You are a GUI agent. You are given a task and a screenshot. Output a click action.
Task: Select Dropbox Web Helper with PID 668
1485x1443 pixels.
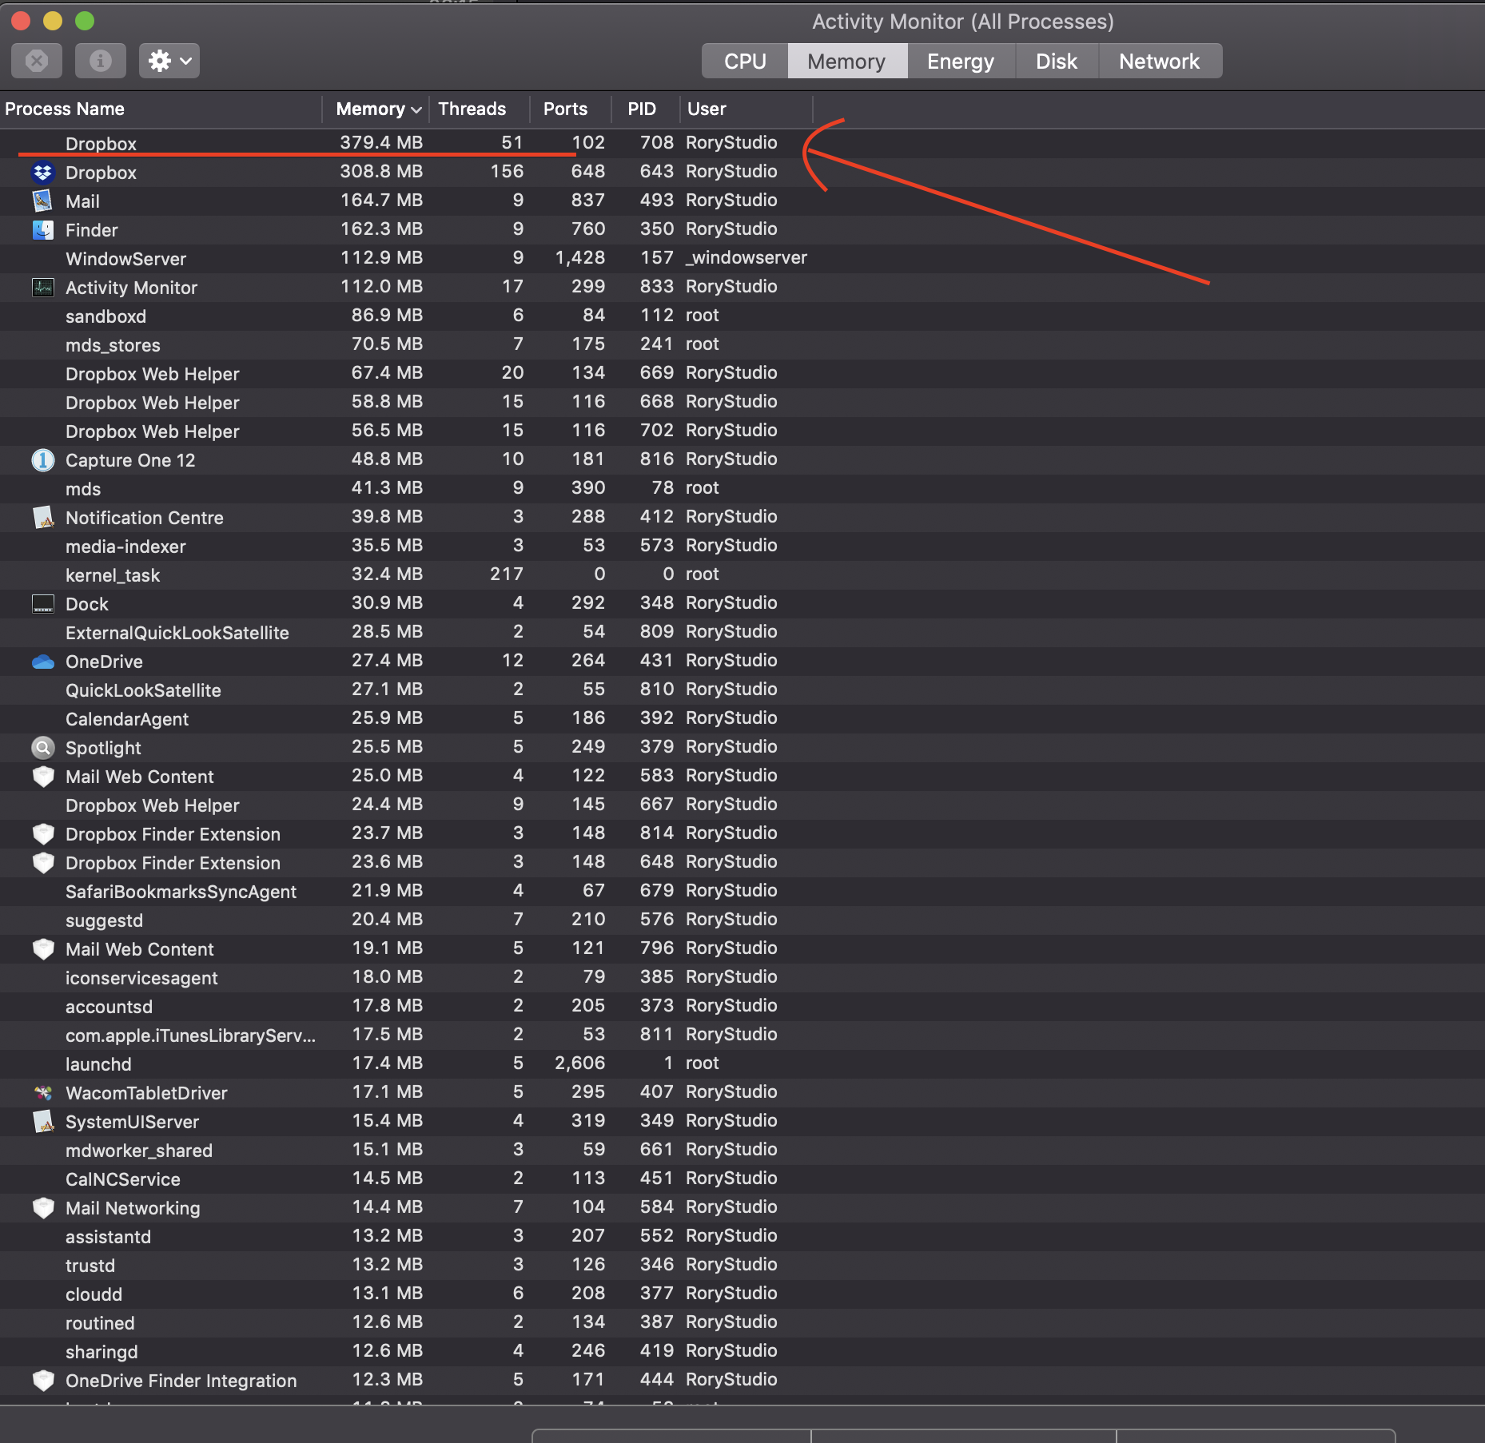(x=742, y=402)
